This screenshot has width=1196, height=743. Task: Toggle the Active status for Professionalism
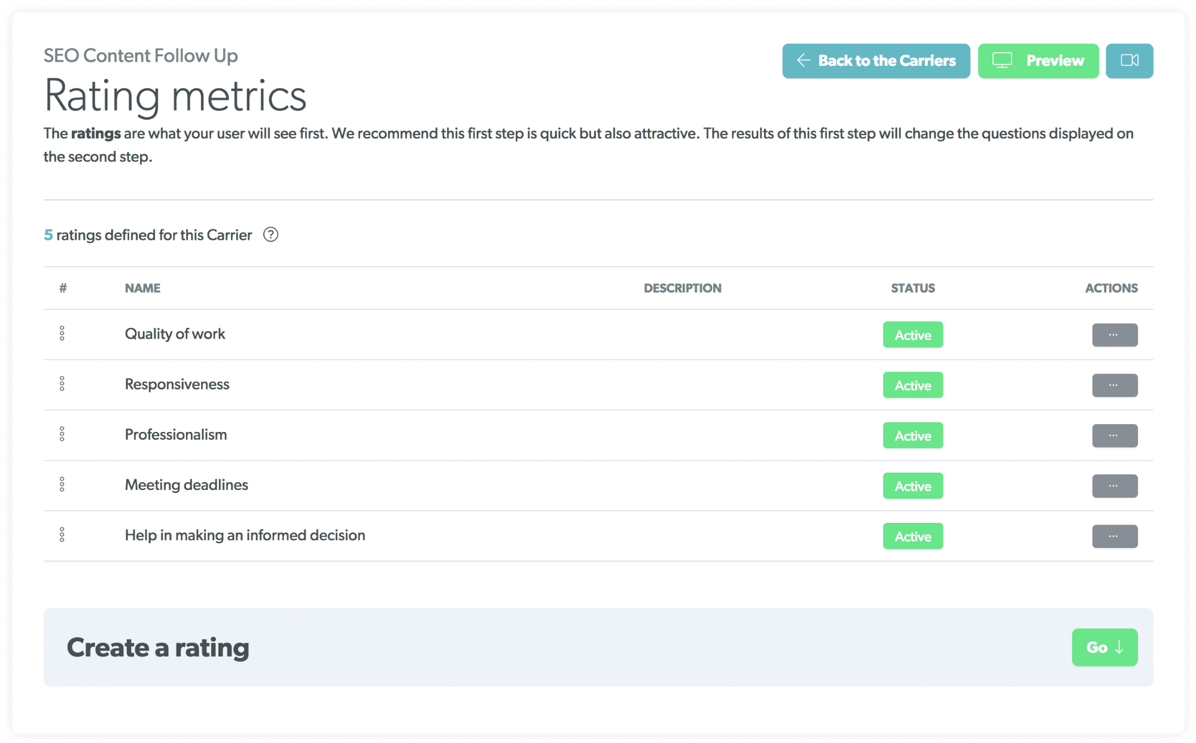(912, 436)
